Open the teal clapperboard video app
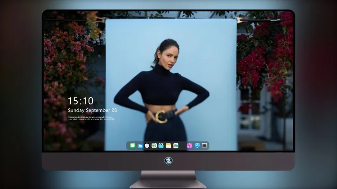The width and height of the screenshot is (337, 189). click(161, 146)
